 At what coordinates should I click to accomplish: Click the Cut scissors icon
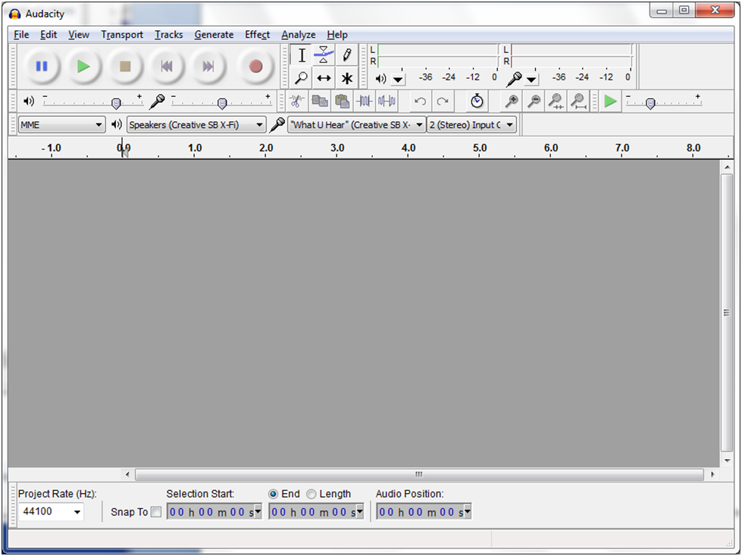296,102
